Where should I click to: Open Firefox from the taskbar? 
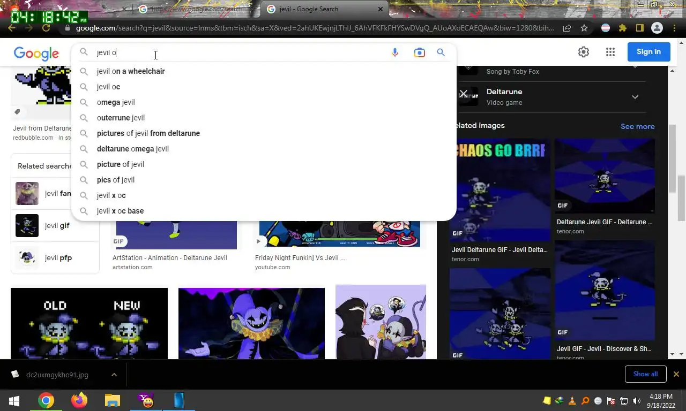79,400
